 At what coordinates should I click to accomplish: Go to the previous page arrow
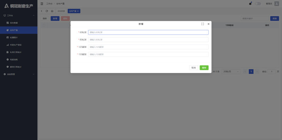[x=245, y=72]
